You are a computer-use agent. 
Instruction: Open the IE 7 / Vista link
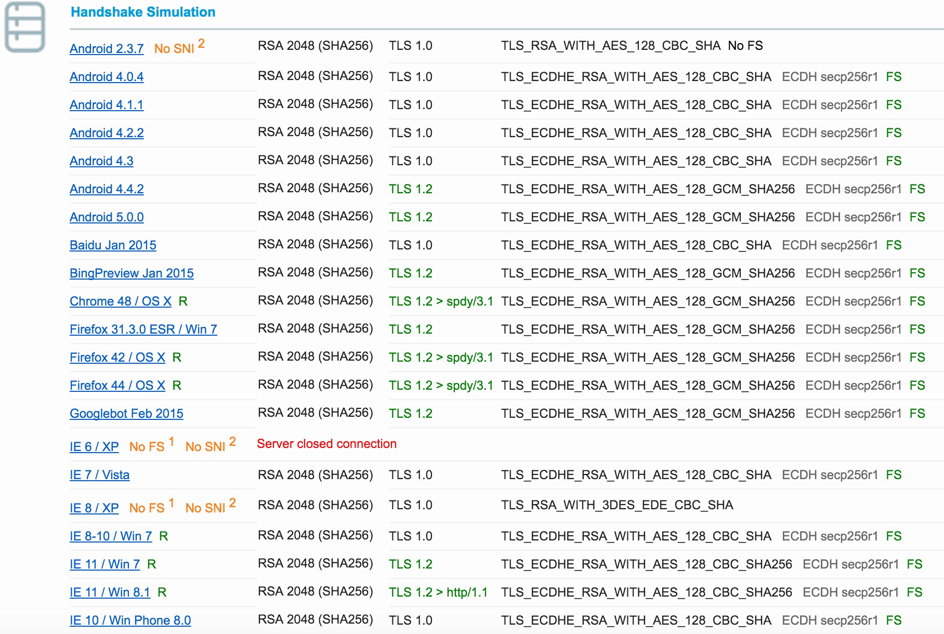point(99,475)
